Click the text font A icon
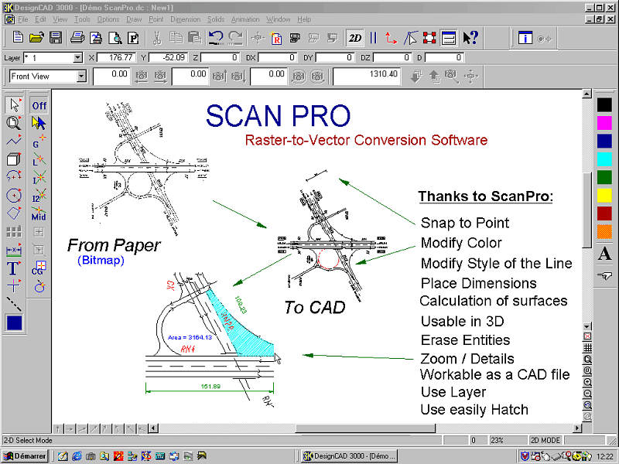Screen dimensions: 619x464 pyautogui.click(x=604, y=254)
